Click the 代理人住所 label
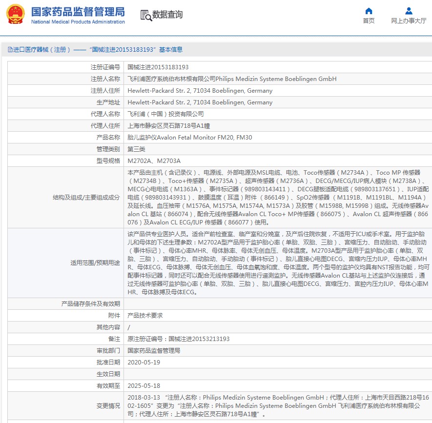Viewport: 432px width, 423px height. click(105, 126)
